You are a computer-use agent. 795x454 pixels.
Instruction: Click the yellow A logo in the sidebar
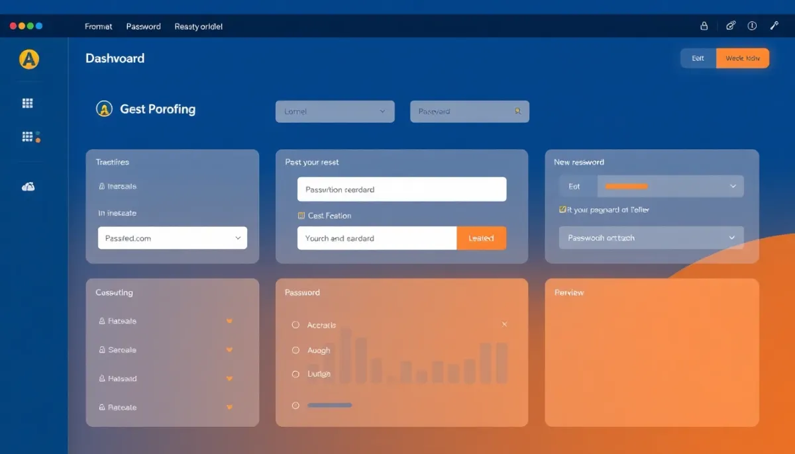28,59
